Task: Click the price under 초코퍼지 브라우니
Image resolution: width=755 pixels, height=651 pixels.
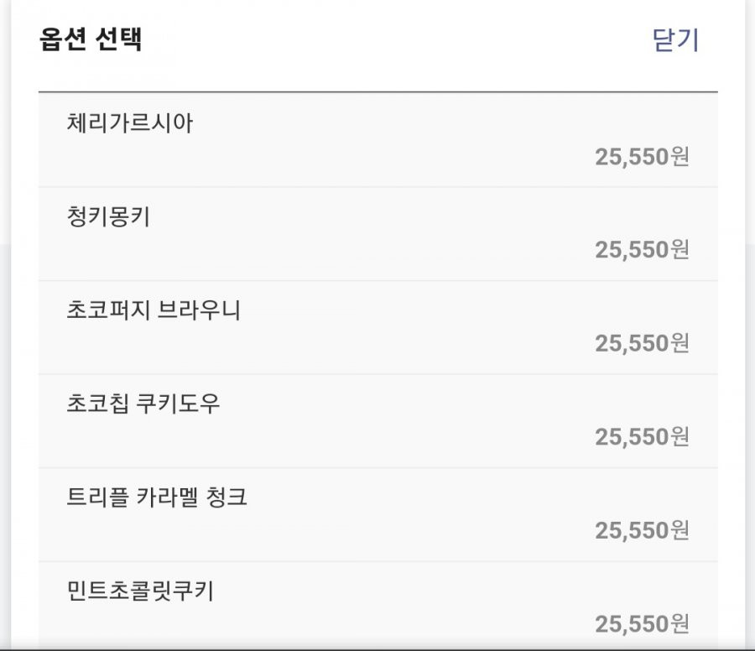Action: coord(642,343)
